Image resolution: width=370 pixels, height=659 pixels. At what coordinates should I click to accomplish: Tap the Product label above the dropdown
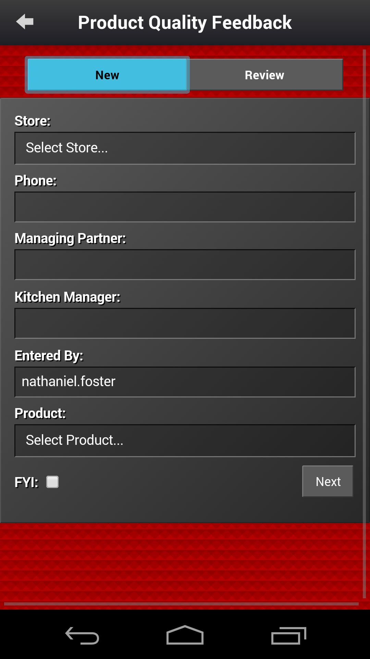(x=40, y=414)
